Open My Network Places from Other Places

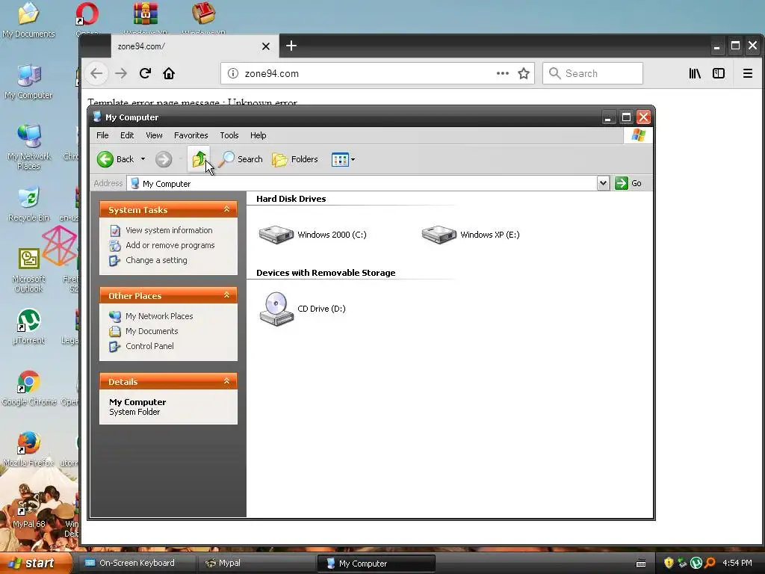(159, 316)
